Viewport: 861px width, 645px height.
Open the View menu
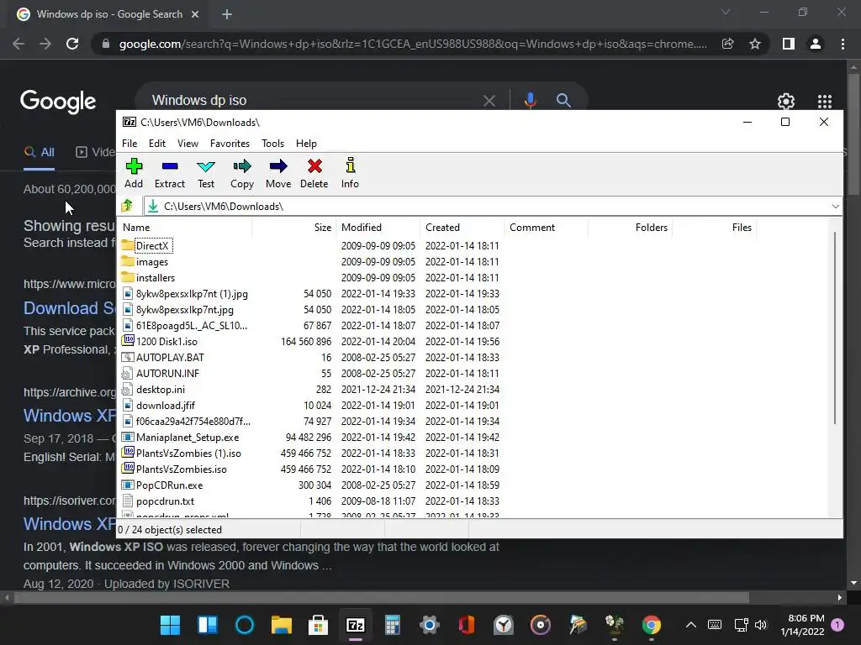[188, 143]
